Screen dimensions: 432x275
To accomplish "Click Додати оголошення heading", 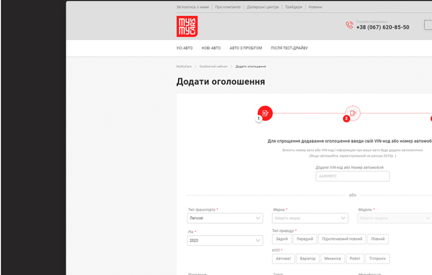I will click(220, 82).
